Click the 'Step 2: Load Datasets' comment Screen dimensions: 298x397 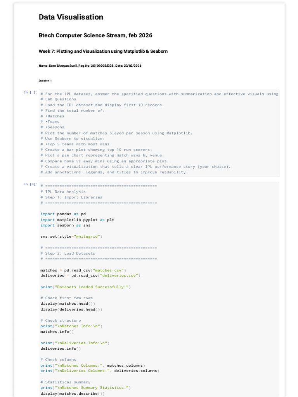(x=68, y=254)
